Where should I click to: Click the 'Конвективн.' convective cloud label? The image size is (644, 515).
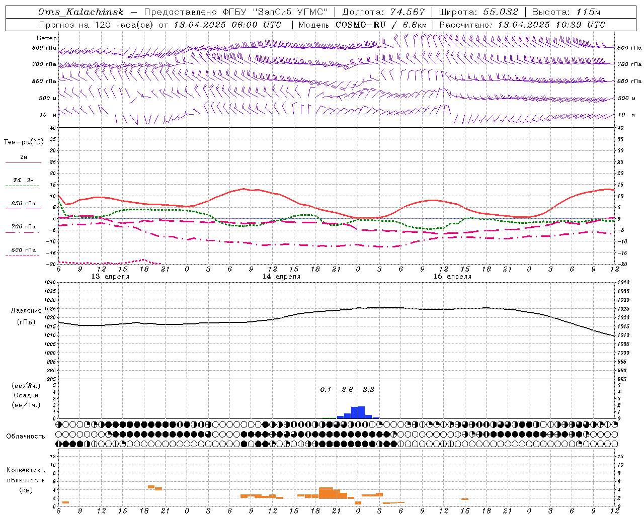[26, 470]
